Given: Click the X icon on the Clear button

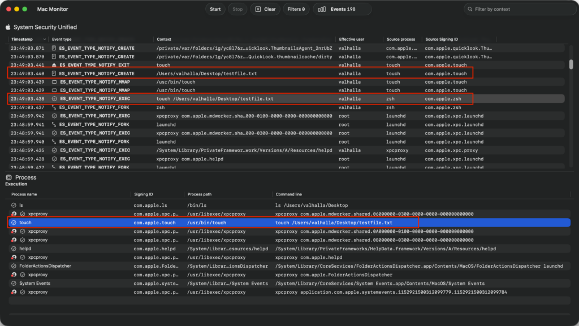Looking at the screenshot, I should (258, 9).
